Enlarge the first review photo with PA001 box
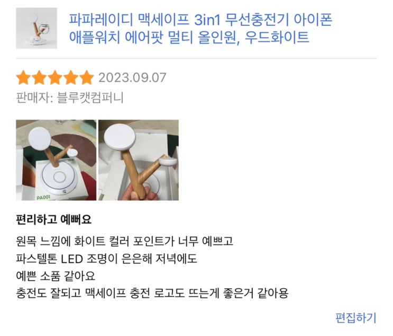Image resolution: width=393 pixels, height=336 pixels. point(56,160)
